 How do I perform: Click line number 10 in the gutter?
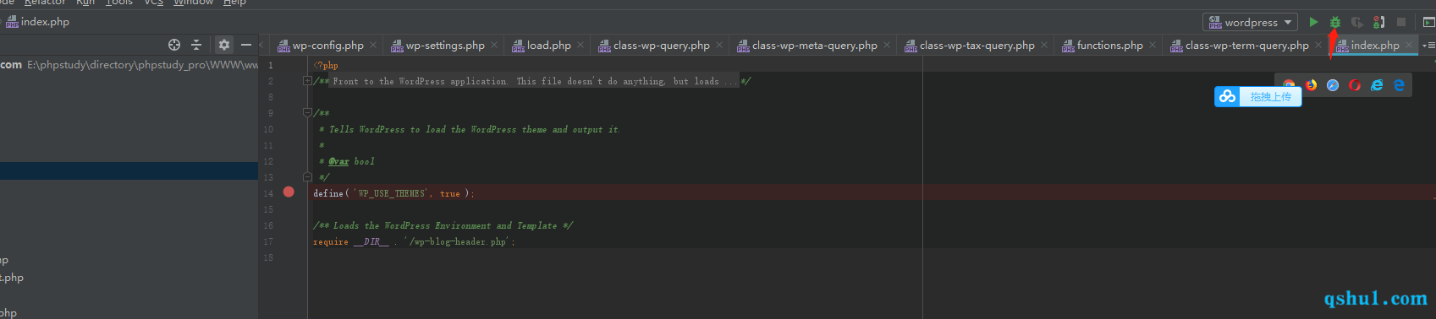268,129
